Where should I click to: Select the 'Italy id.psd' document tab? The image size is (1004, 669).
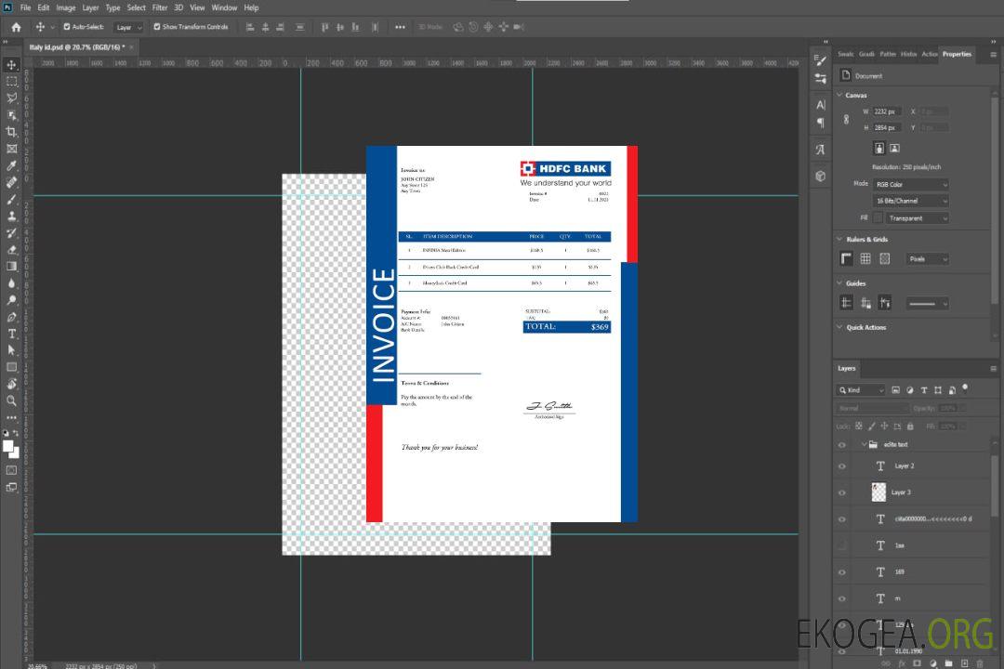click(x=76, y=47)
